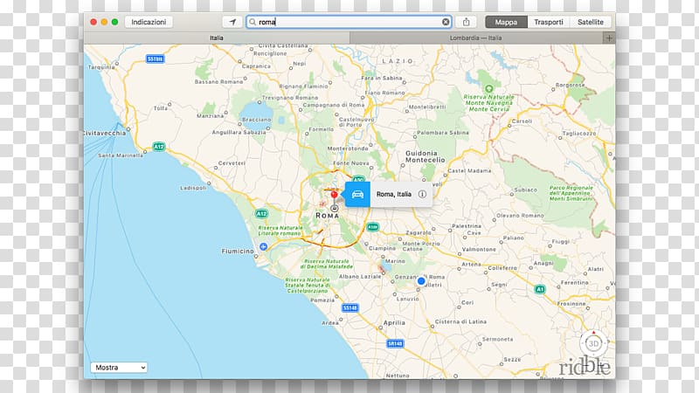Click the Tagliacozzo label
Image resolution: width=699 pixels, height=393 pixels.
(x=579, y=134)
